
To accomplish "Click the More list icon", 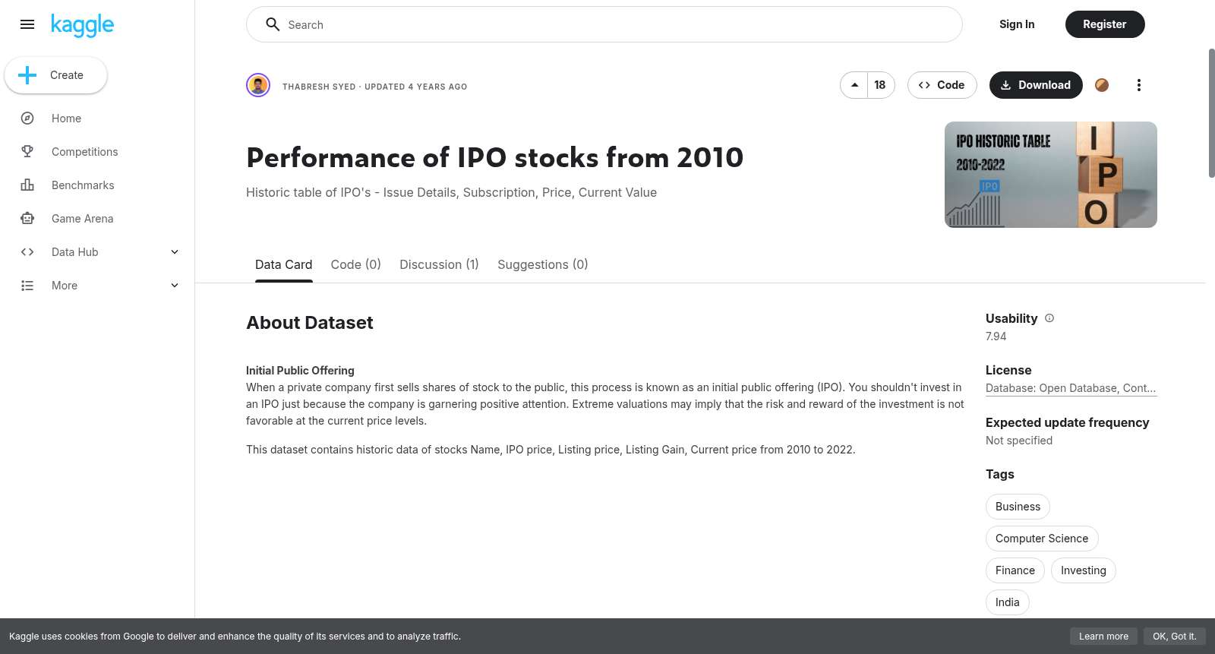I will (x=27, y=286).
